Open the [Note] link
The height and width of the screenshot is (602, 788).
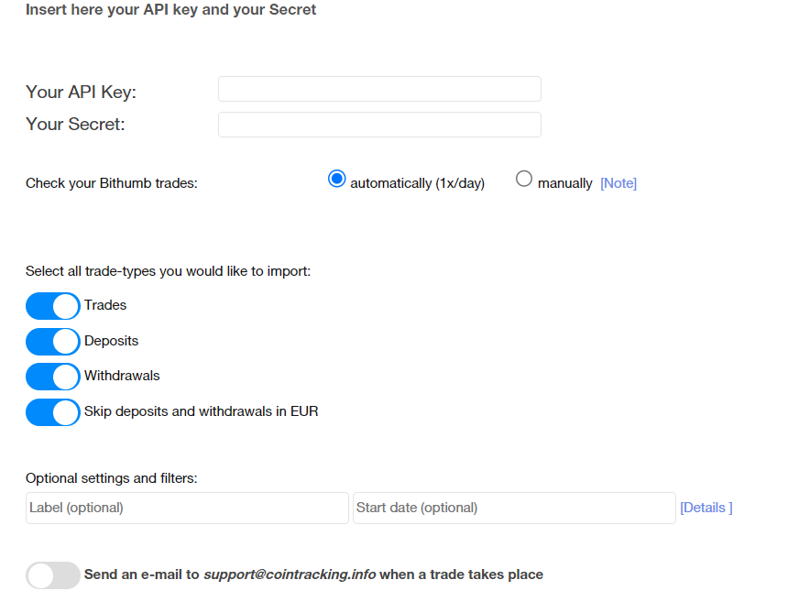(618, 183)
